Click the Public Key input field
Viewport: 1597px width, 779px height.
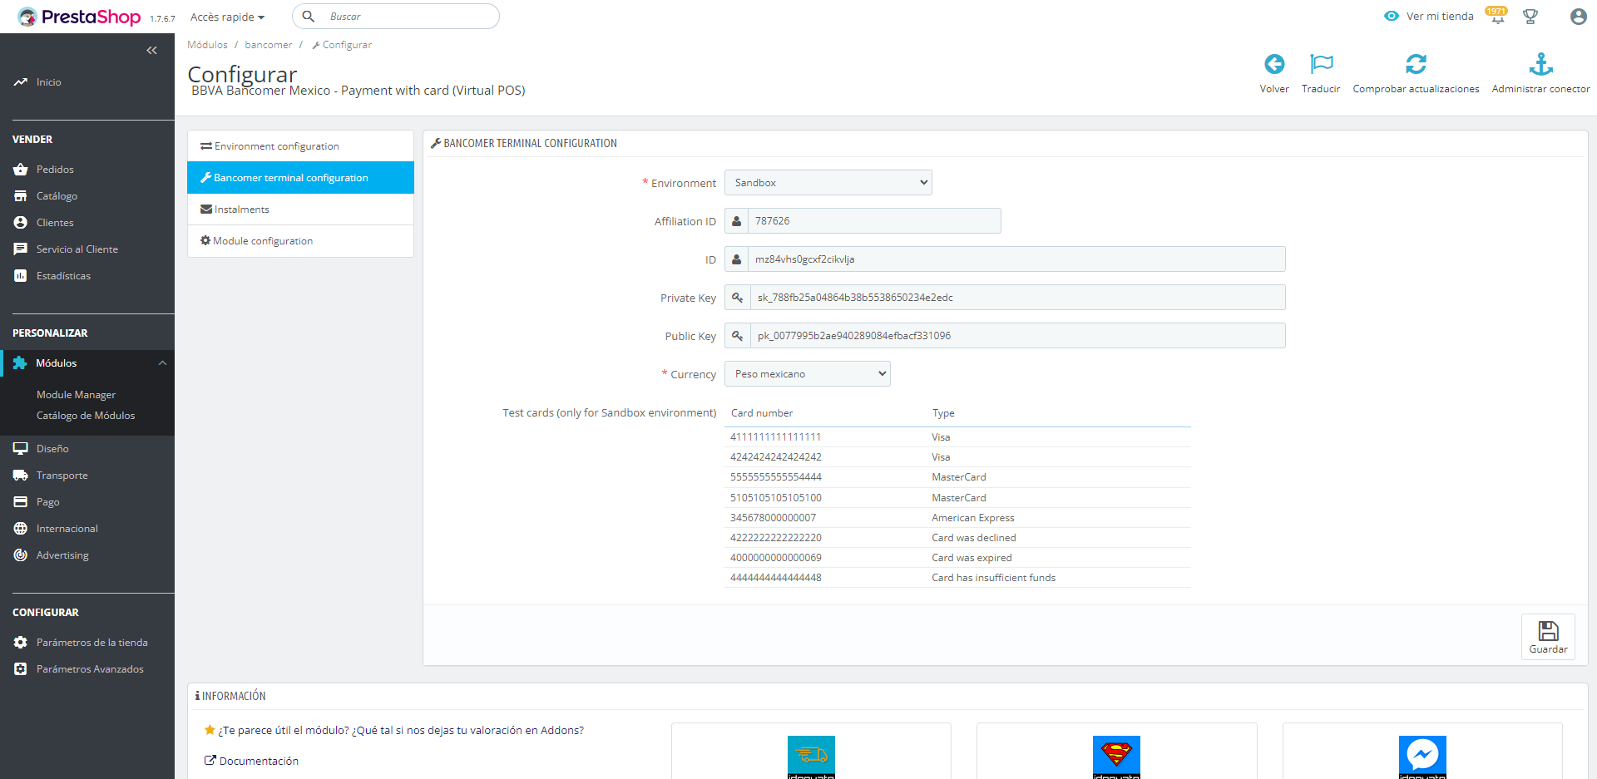(x=1017, y=336)
